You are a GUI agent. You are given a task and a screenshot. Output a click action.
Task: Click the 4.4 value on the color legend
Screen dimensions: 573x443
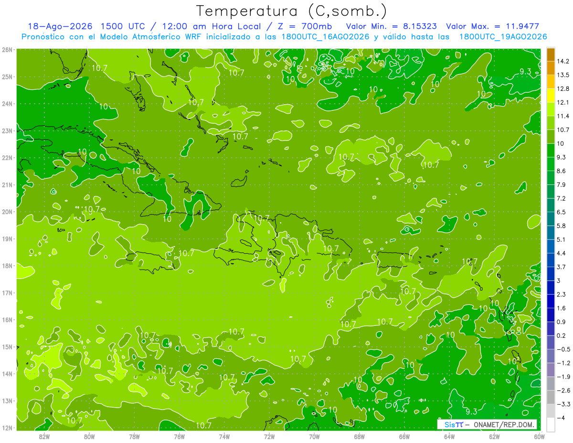(562, 253)
